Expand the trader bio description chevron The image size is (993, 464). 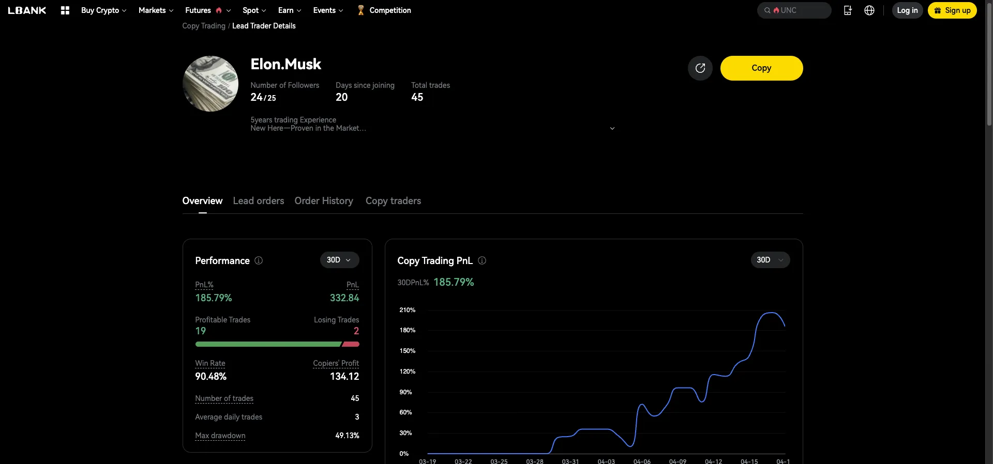click(x=612, y=128)
